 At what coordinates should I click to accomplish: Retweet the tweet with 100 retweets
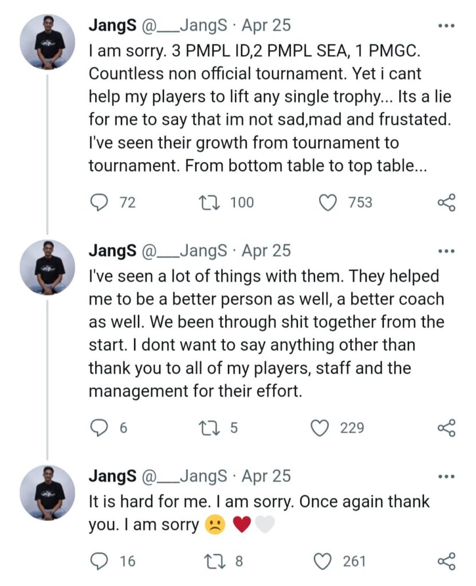click(205, 203)
